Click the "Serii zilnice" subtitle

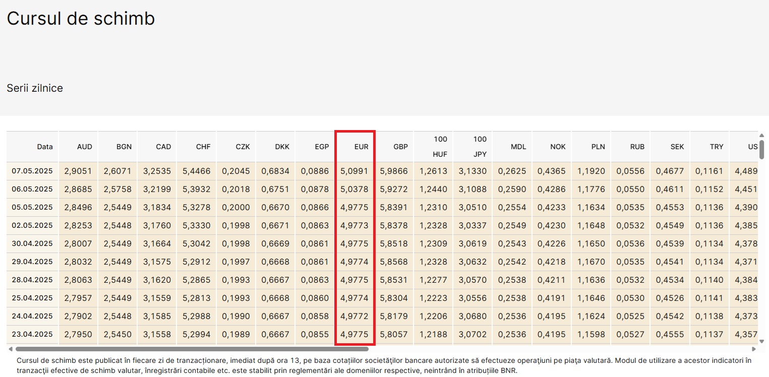[x=35, y=89]
